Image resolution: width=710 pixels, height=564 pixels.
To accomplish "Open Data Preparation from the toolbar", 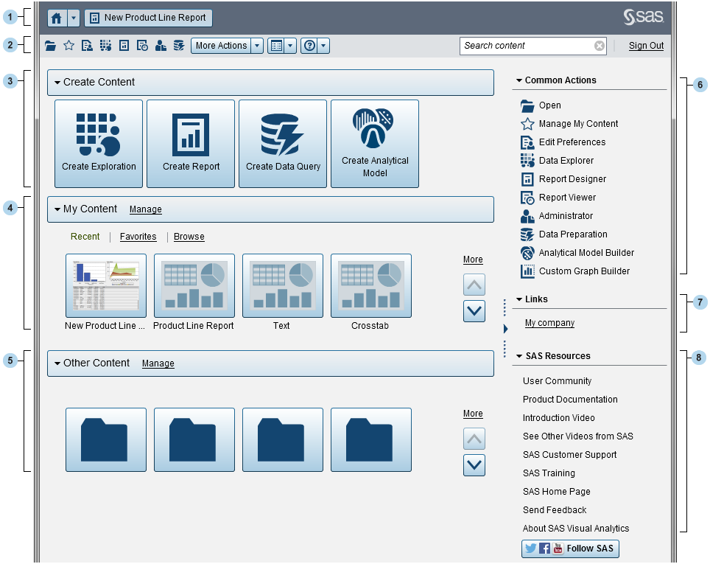I will 179,45.
